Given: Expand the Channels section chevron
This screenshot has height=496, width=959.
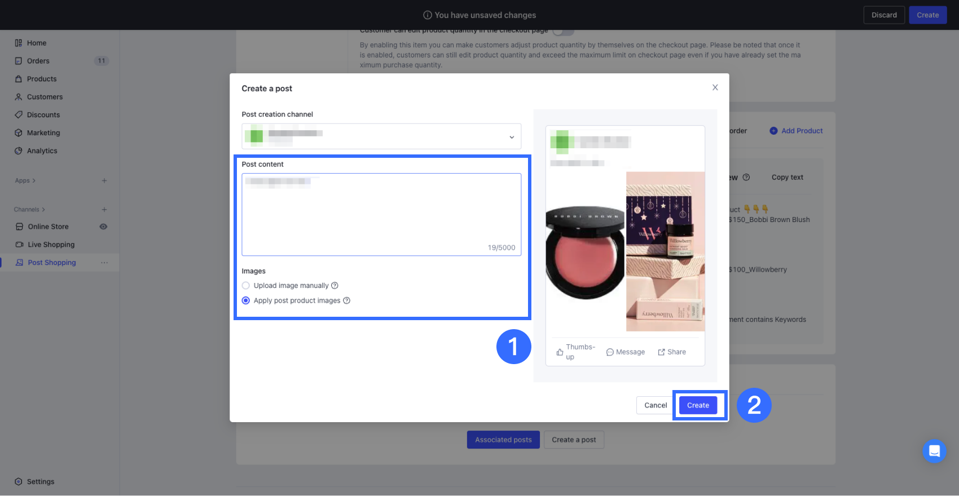Looking at the screenshot, I should click(x=43, y=210).
